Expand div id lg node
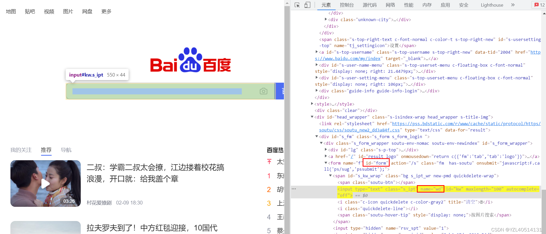Screen dimensions: 546x234 pos(326,150)
